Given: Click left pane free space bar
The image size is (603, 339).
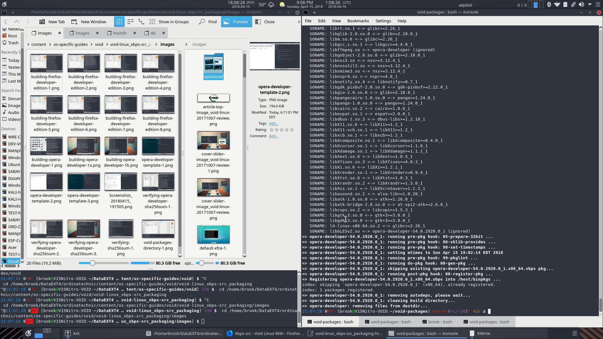Looking at the screenshot, I should click(143, 263).
